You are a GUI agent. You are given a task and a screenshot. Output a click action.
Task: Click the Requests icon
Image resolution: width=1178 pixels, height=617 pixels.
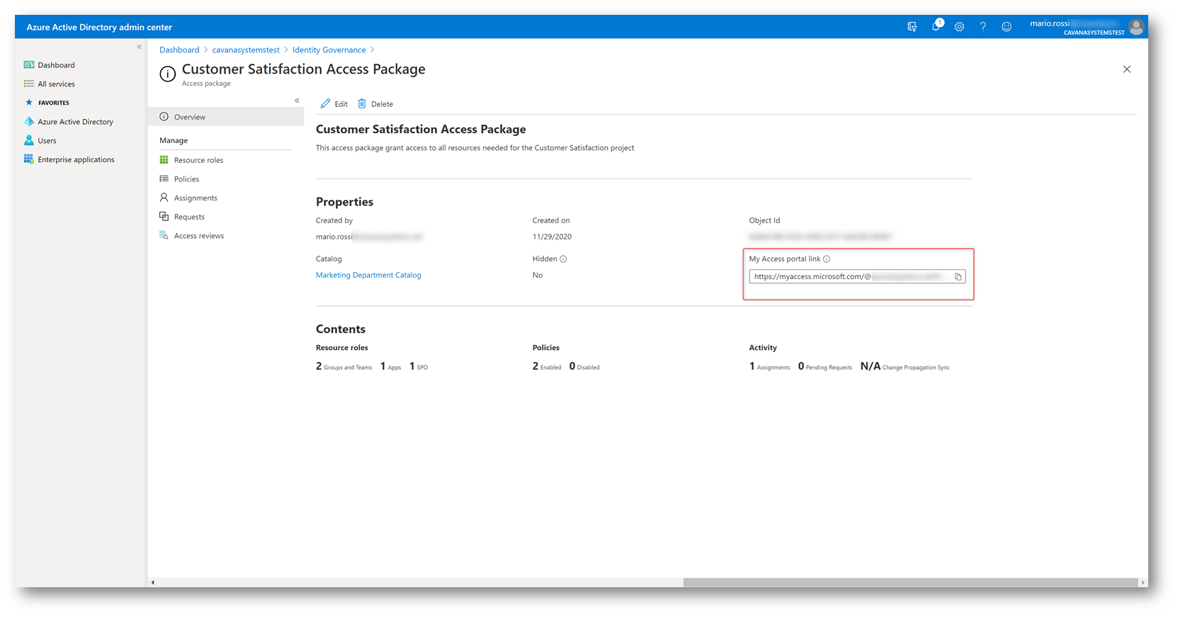point(164,217)
